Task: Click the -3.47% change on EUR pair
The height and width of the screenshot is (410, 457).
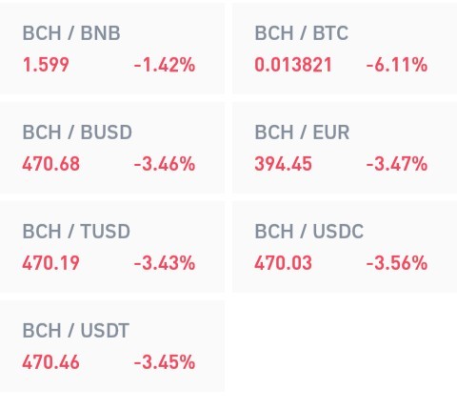Action: coord(397,164)
